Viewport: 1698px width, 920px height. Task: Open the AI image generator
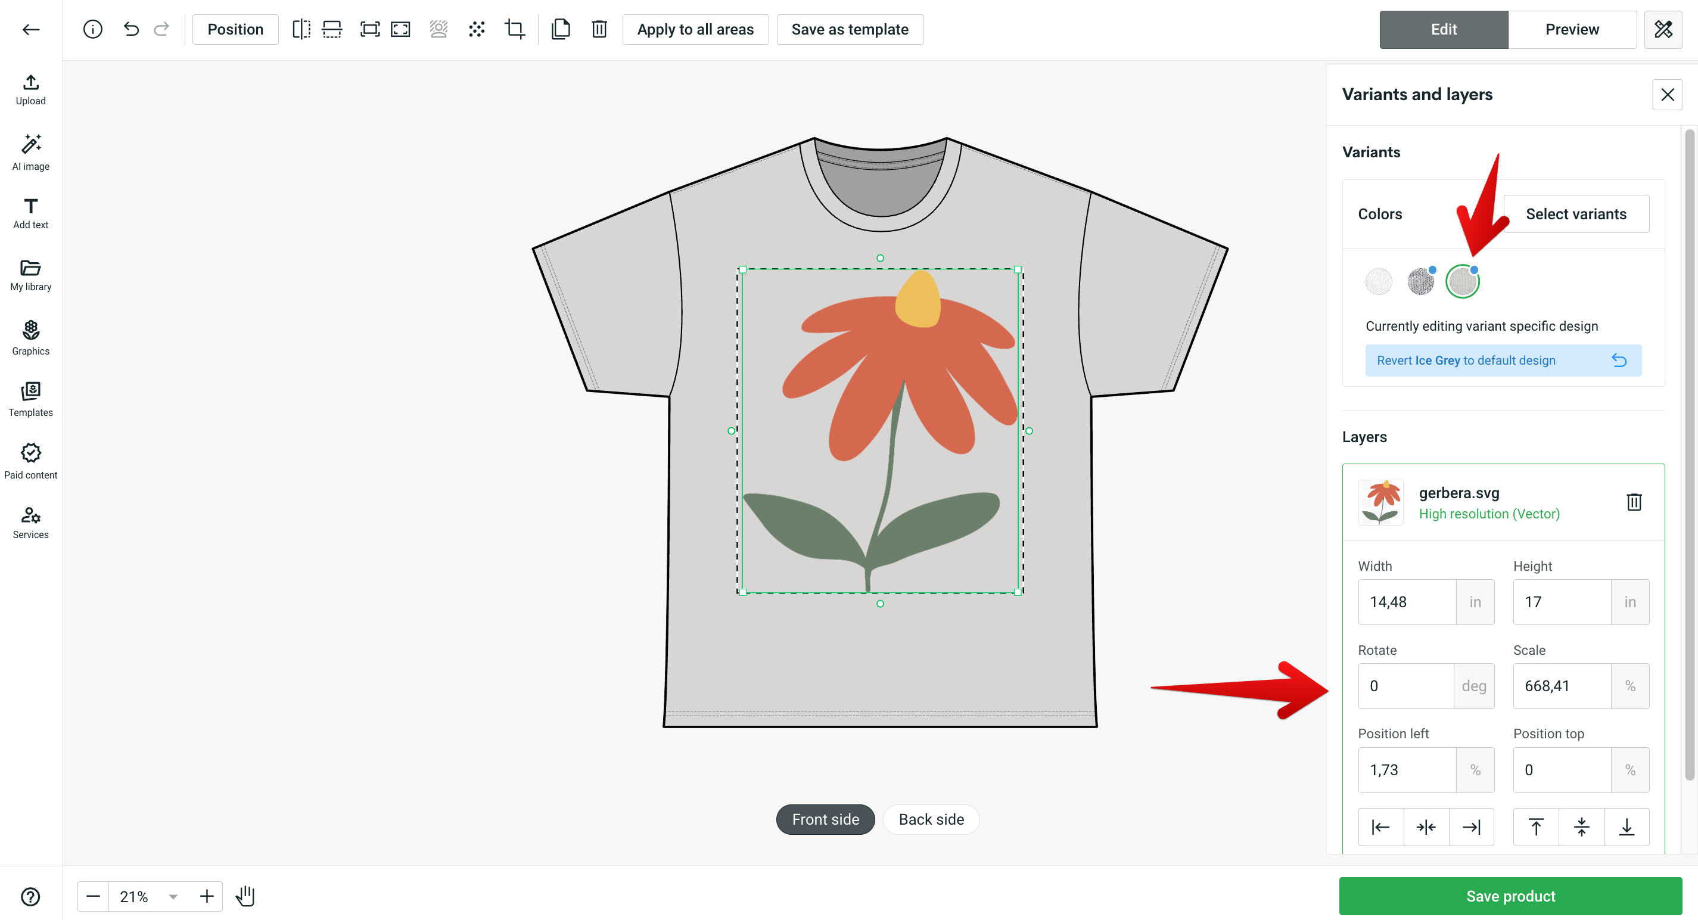click(30, 151)
